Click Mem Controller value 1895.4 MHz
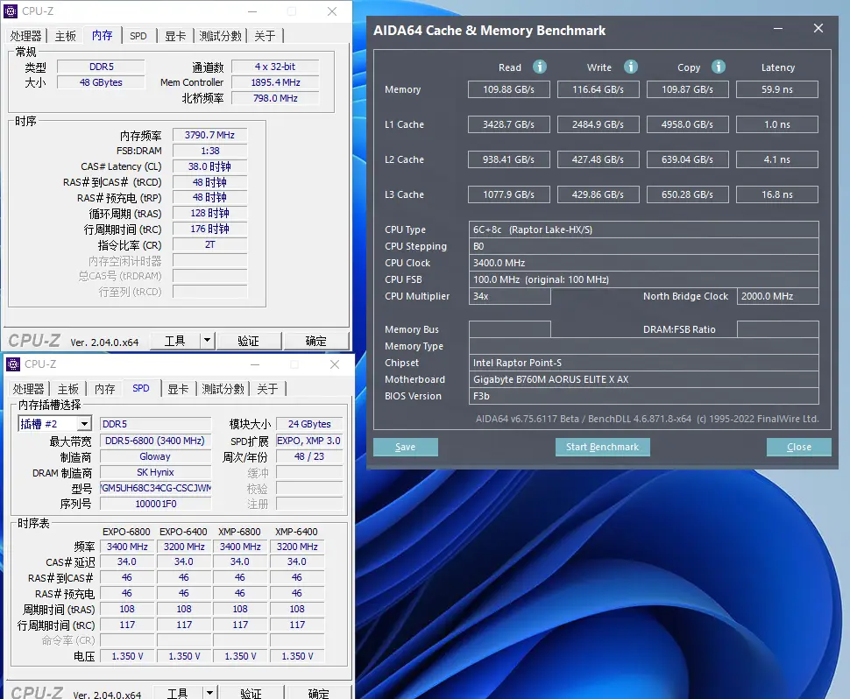Screen dimensions: 850x699 click(275, 82)
